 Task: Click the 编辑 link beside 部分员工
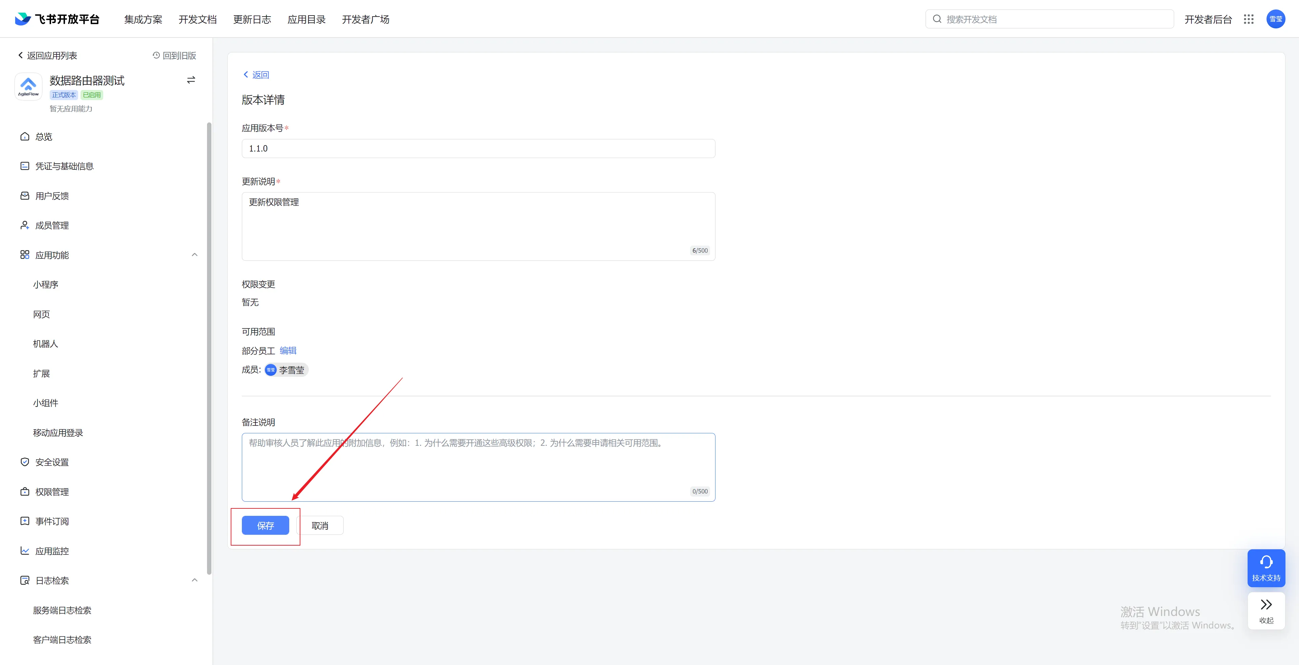pyautogui.click(x=288, y=350)
